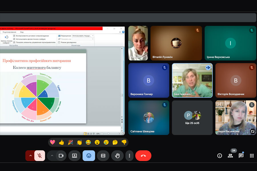Fit slide to current window
Viewport: 257px width, 171px height.
pyautogui.click(x=123, y=134)
